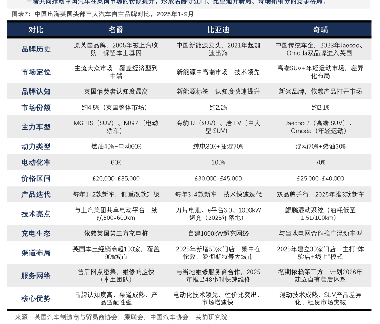The width and height of the screenshot is (380, 324).
Task: Select the 电动化率 row label
Action: coord(36,162)
